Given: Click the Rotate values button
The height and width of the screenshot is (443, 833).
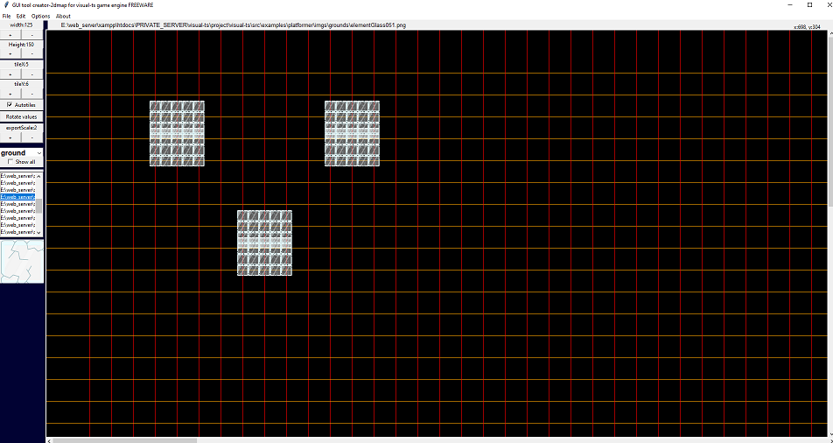Looking at the screenshot, I should pyautogui.click(x=21, y=116).
